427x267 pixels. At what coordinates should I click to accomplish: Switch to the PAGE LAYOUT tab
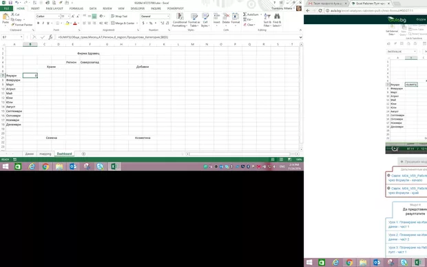click(x=54, y=9)
